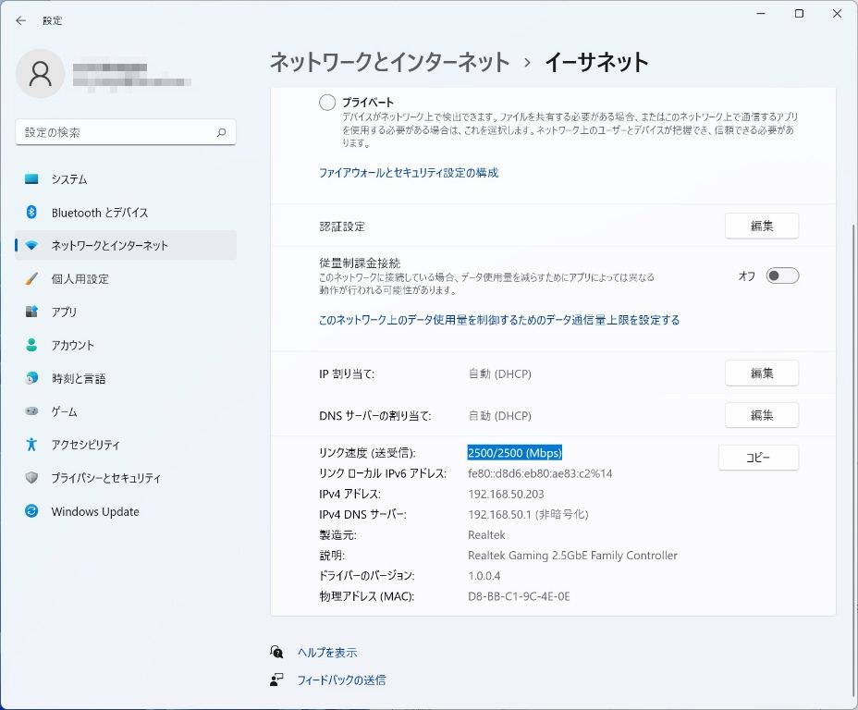
Task: Open the システム settings icon
Action: tap(31, 179)
